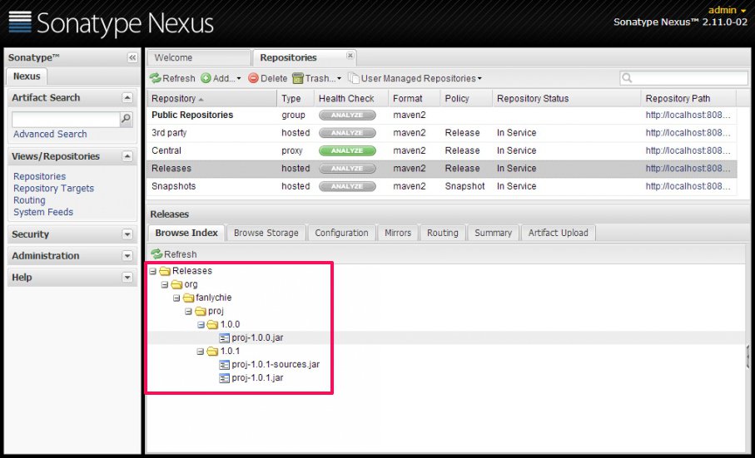Viewport: 755px width, 458px height.
Task: Click the red Delete icon
Action: [253, 78]
